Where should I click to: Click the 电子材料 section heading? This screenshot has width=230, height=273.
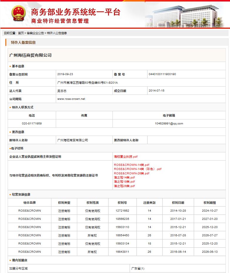pyautogui.click(x=17, y=148)
